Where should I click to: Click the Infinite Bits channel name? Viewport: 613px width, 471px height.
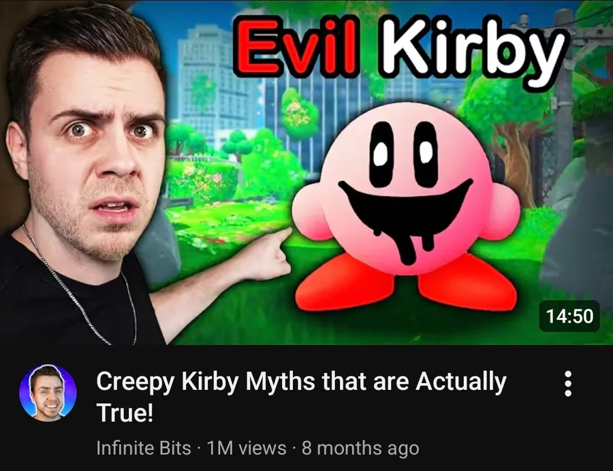(x=144, y=448)
